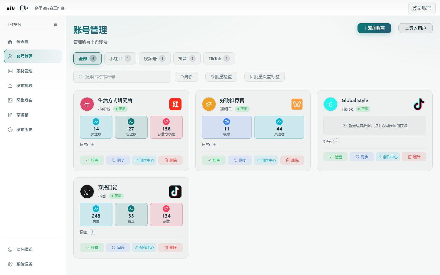440x275 pixels.
Task: Click the 好物推荐官 avatar
Action: click(209, 105)
